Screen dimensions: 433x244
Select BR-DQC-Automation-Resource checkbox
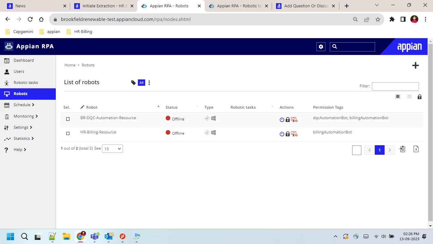point(68,119)
